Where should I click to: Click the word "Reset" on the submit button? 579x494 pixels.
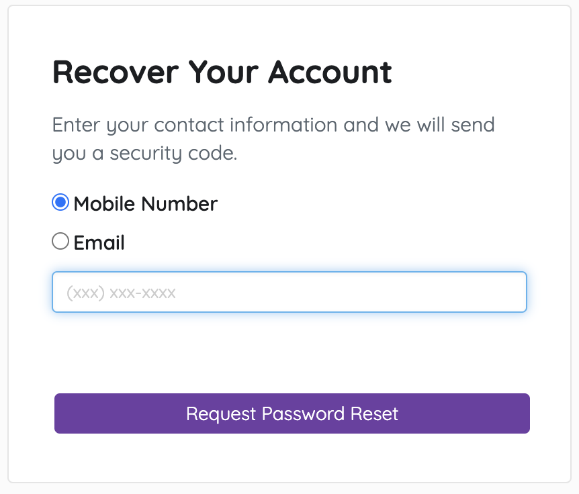pos(374,413)
